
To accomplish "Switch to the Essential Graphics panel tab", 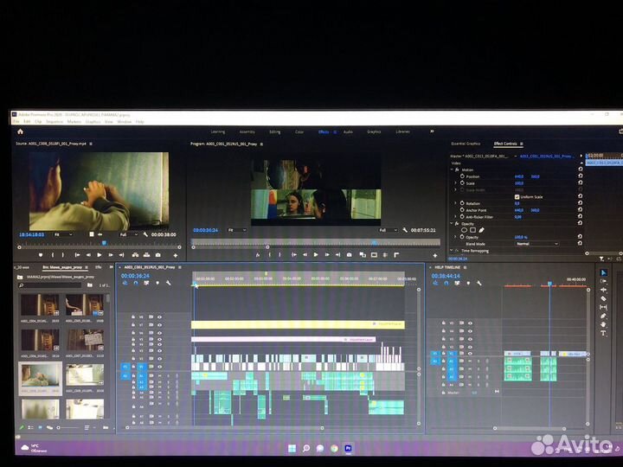I will [467, 144].
